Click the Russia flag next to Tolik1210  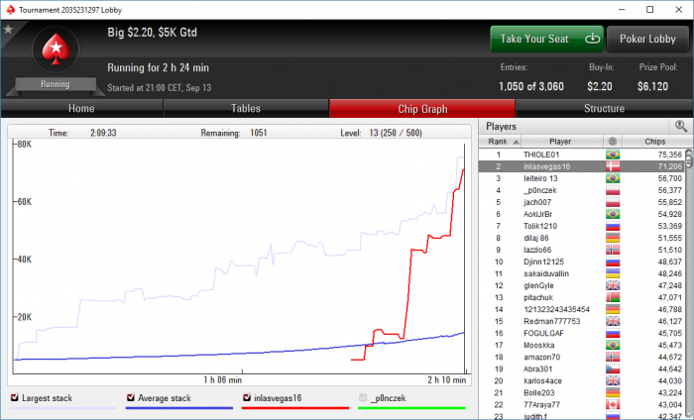(x=613, y=226)
